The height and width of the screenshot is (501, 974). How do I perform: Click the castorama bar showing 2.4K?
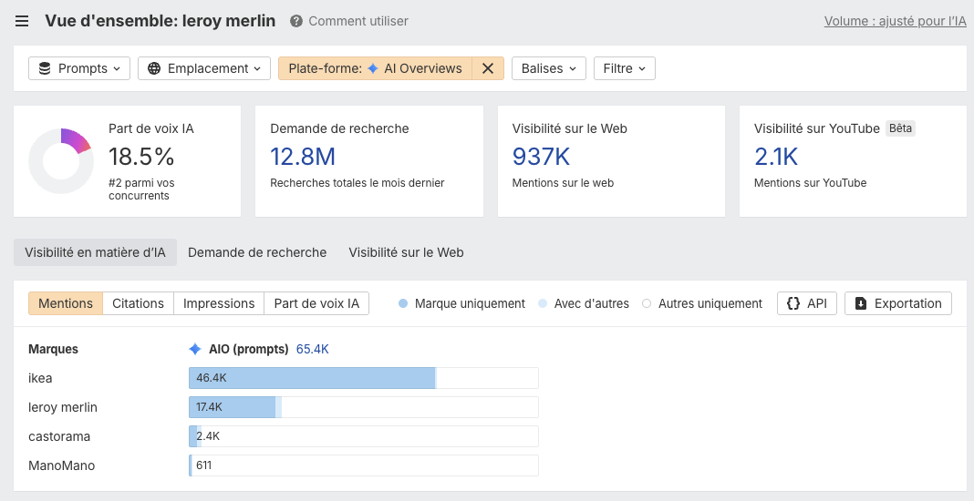click(363, 436)
